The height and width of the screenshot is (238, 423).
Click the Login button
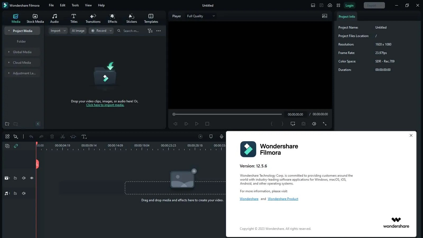(x=349, y=6)
